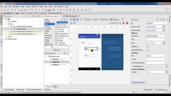This screenshot has height=96, width=171.
Task: Expand the manifests folder
Action: pyautogui.click(x=6, y=21)
